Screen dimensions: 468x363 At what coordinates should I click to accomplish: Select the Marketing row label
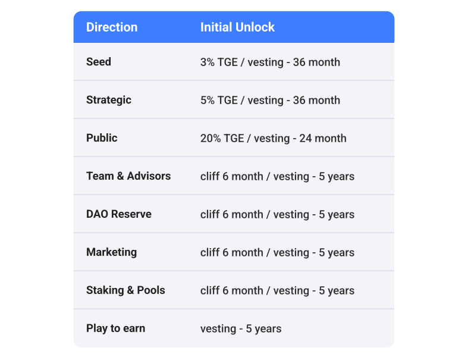(112, 252)
